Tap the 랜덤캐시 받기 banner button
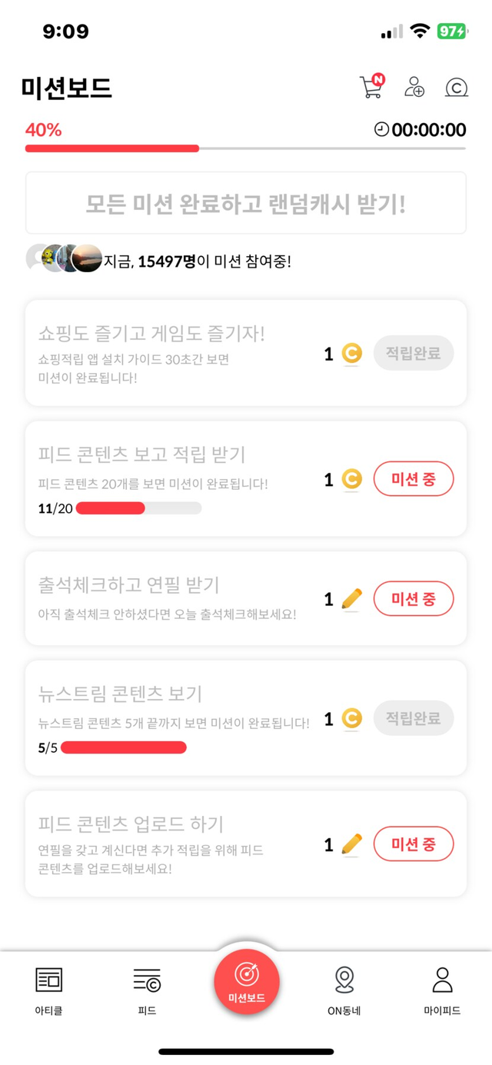This screenshot has height=1065, width=492. click(246, 204)
